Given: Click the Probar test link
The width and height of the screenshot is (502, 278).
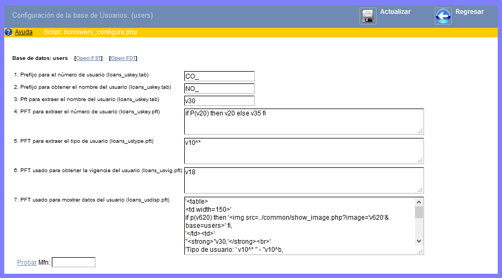Looking at the screenshot, I should pos(27,262).
